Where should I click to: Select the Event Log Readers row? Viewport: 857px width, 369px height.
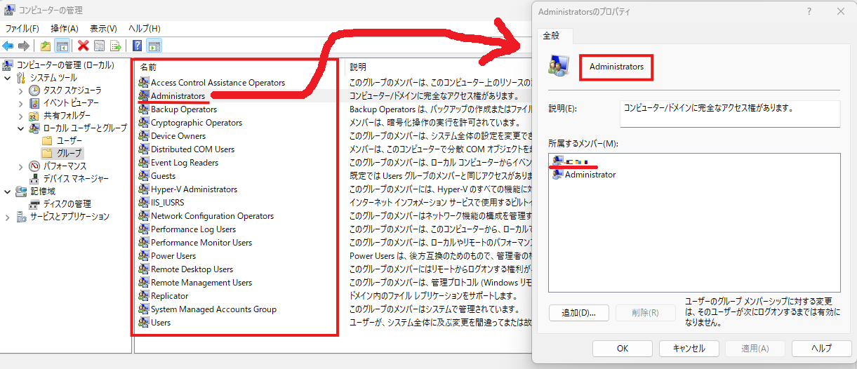[x=185, y=162]
